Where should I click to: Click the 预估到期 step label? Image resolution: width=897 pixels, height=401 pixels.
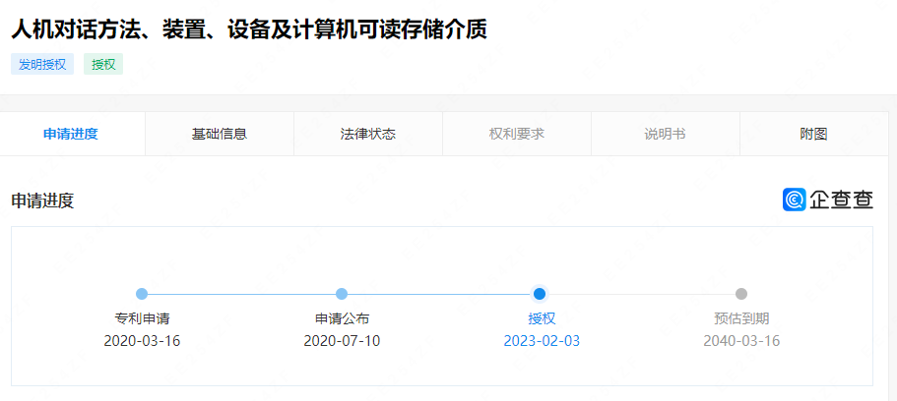(x=741, y=318)
